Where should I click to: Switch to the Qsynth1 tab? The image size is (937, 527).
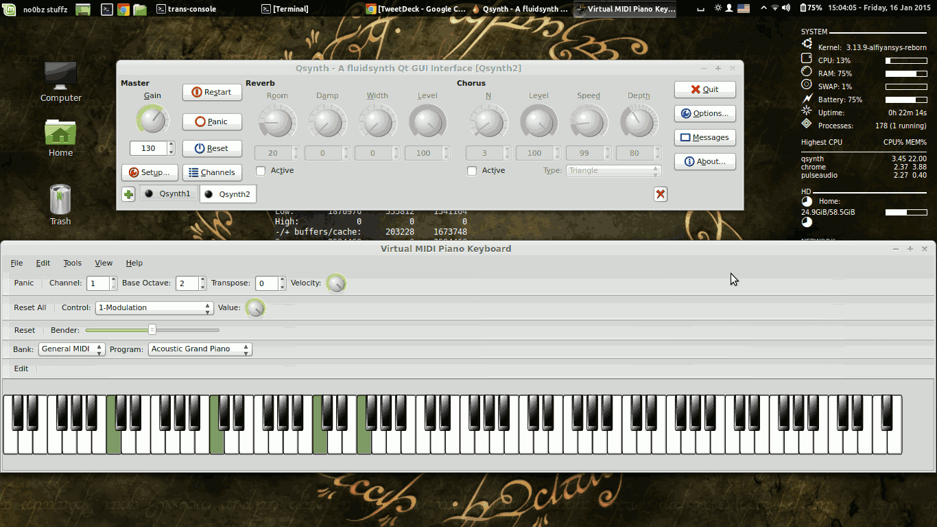168,194
